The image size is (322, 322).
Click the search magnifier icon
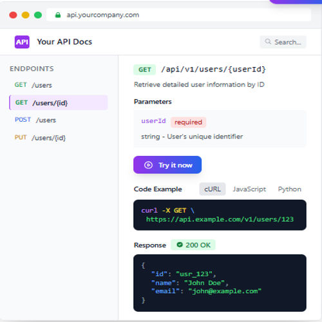268,41
